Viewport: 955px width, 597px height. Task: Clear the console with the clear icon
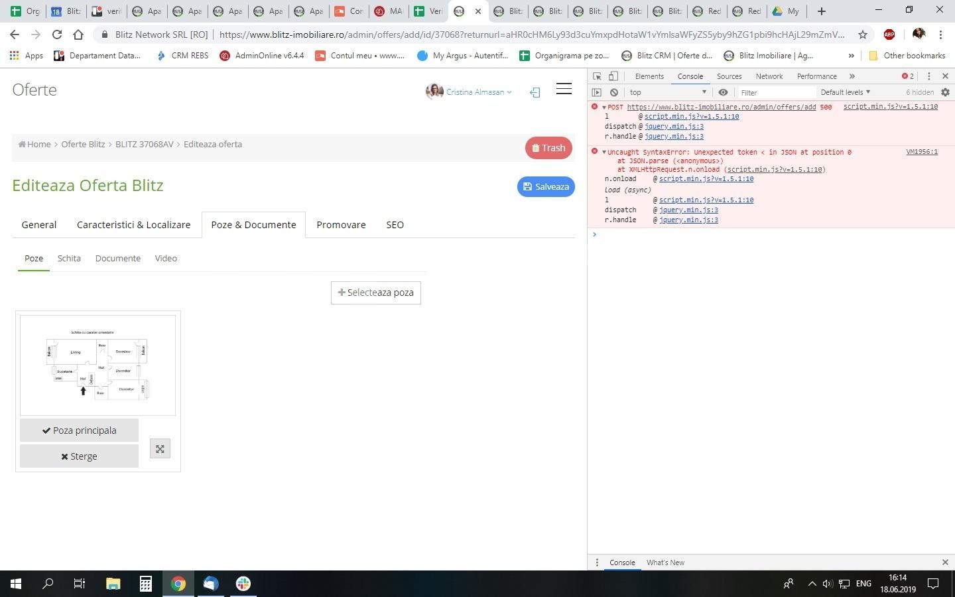(614, 92)
